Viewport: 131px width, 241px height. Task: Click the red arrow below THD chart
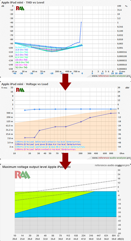click(65, 82)
